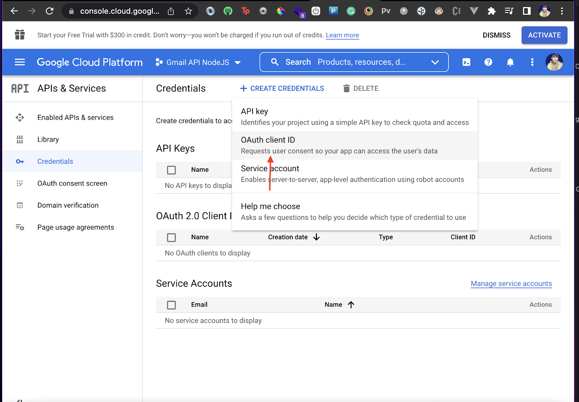The width and height of the screenshot is (579, 402).
Task: Click the browser forward arrow
Action: (32, 11)
